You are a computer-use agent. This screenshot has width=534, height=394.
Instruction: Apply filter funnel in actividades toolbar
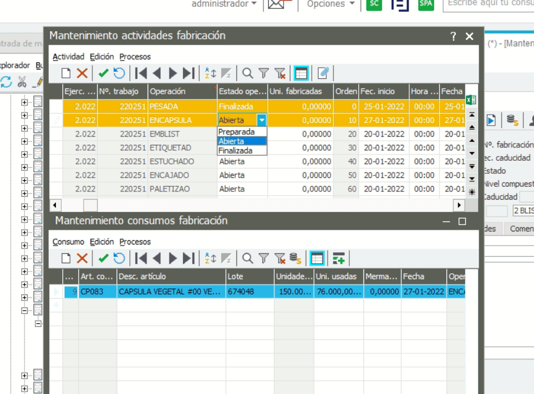click(x=263, y=74)
